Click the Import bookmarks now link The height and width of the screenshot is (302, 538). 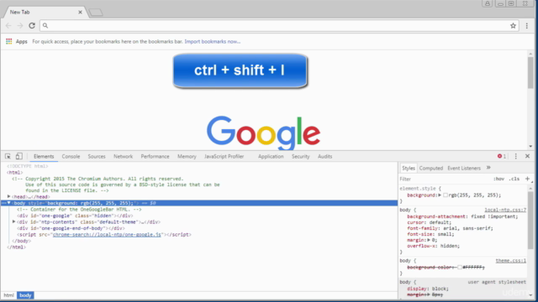[x=213, y=41]
